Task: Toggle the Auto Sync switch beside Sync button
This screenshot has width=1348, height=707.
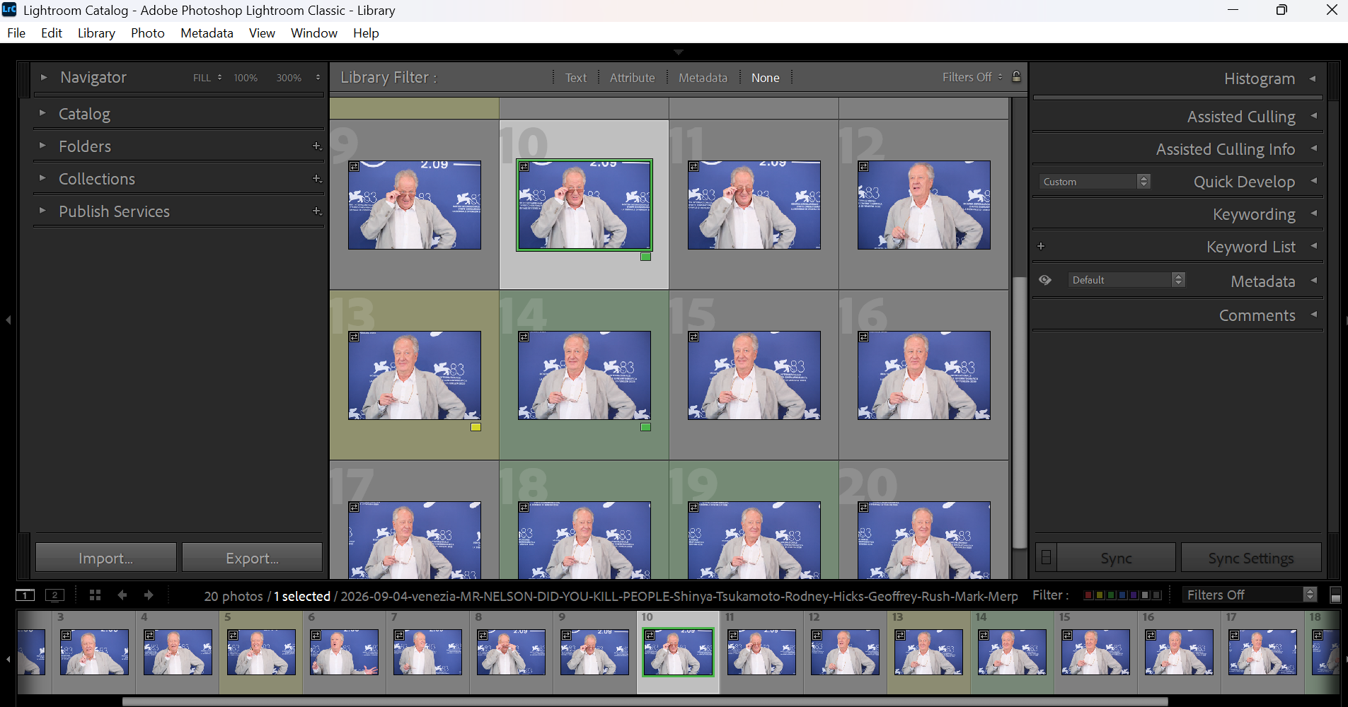Action: pos(1046,558)
